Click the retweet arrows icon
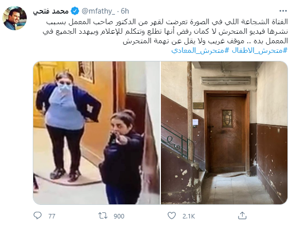The width and height of the screenshot is (293, 226). tap(103, 216)
